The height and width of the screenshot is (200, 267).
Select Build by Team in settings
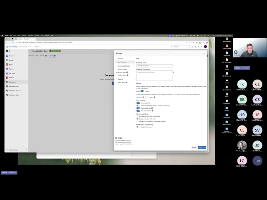[x=122, y=72]
